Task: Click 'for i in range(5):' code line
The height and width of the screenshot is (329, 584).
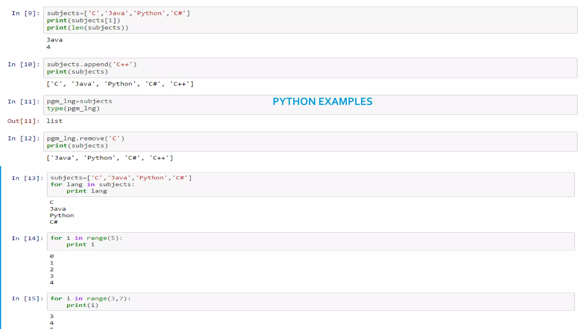Action: 86,238
